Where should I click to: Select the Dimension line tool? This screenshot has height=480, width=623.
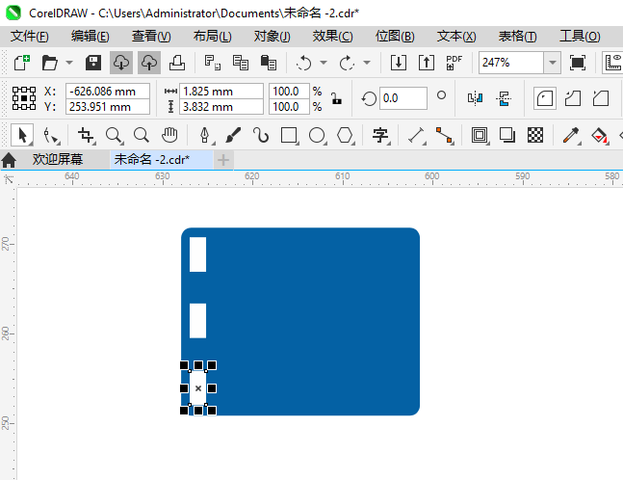click(x=416, y=135)
